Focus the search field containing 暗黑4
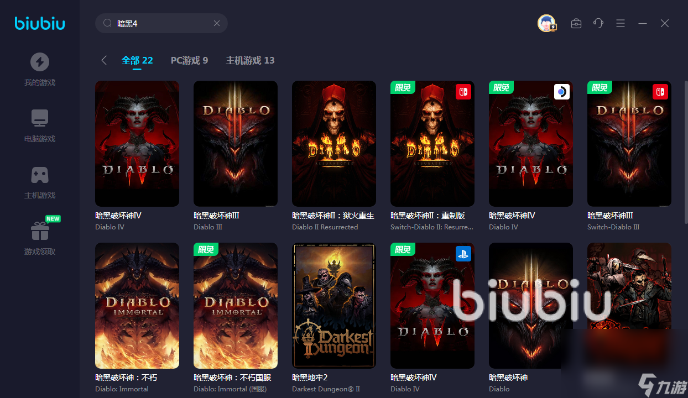 point(161,23)
